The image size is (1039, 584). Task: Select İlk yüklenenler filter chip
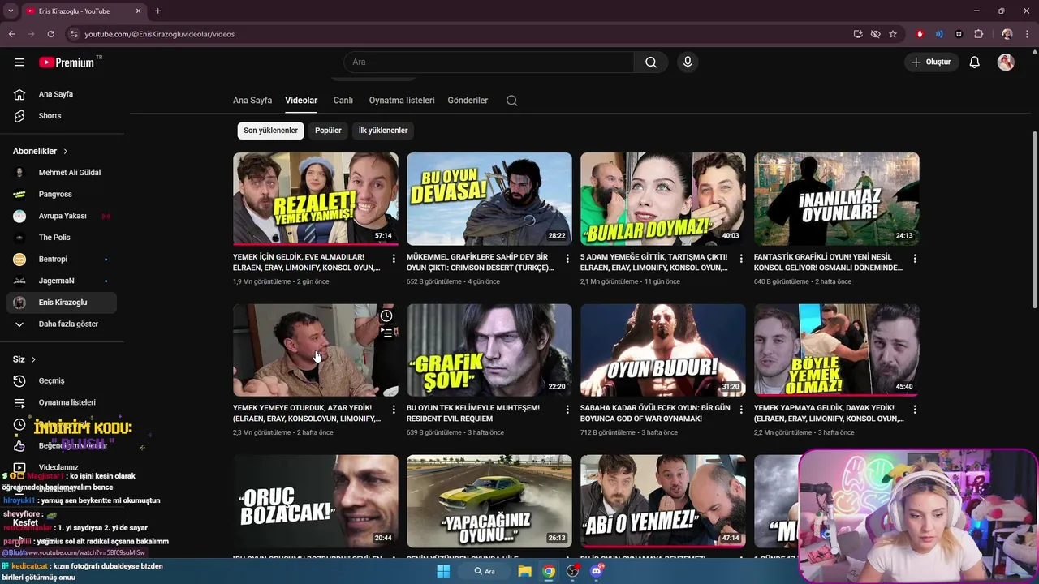[x=383, y=131]
